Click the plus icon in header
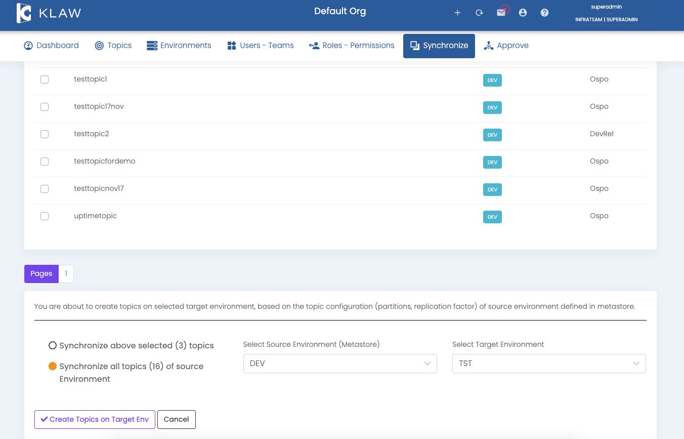The height and width of the screenshot is (439, 684). point(457,13)
